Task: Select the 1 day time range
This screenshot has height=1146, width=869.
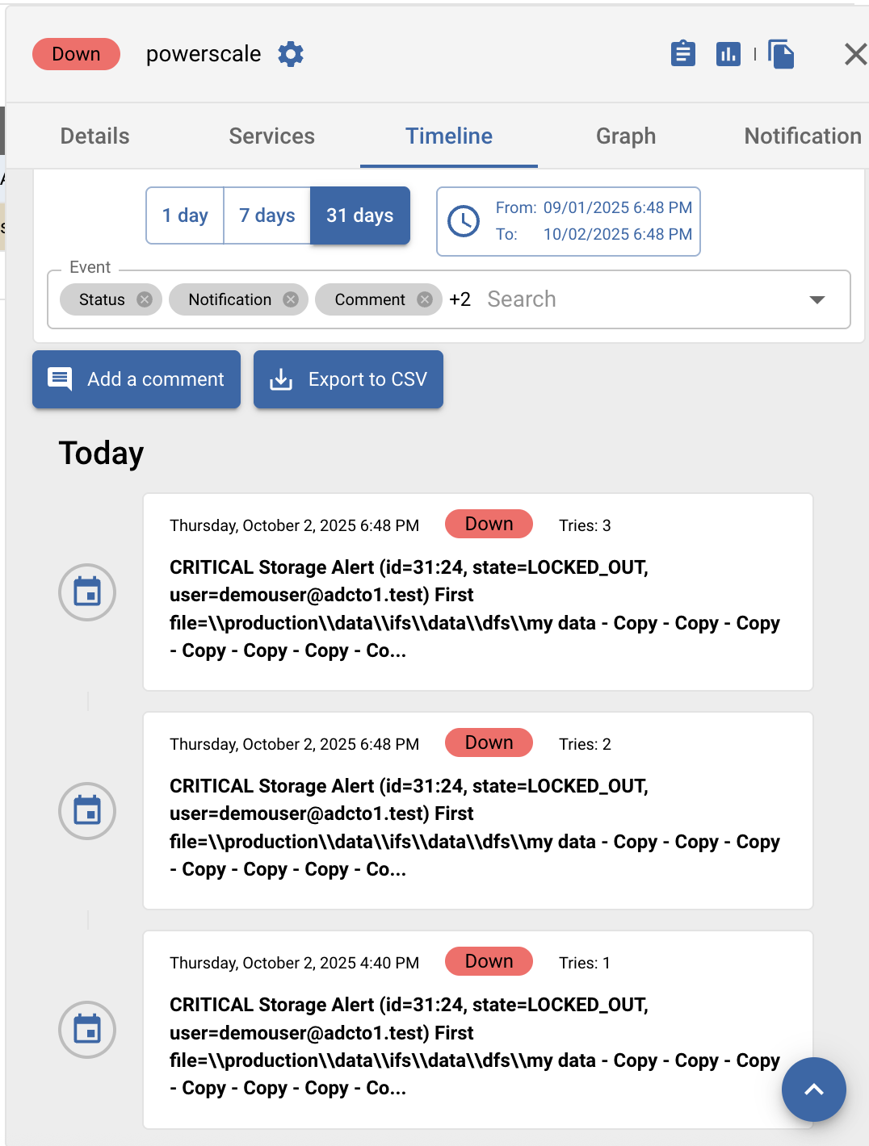Action: point(185,215)
